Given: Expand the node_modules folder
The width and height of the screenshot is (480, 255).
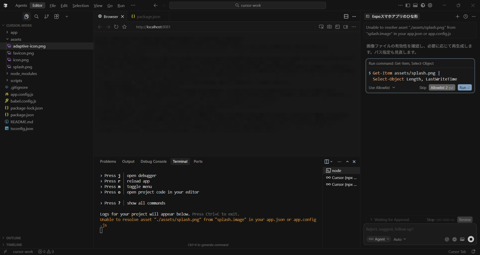Looking at the screenshot, I should point(23,74).
